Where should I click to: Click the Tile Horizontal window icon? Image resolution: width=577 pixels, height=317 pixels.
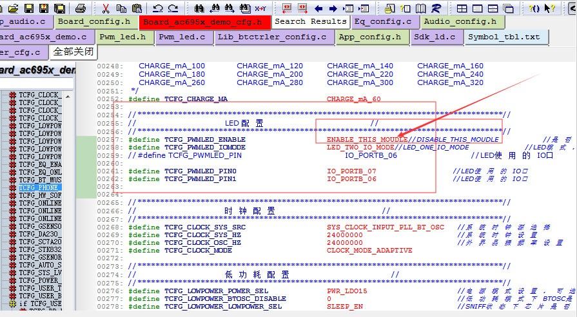coord(493,8)
